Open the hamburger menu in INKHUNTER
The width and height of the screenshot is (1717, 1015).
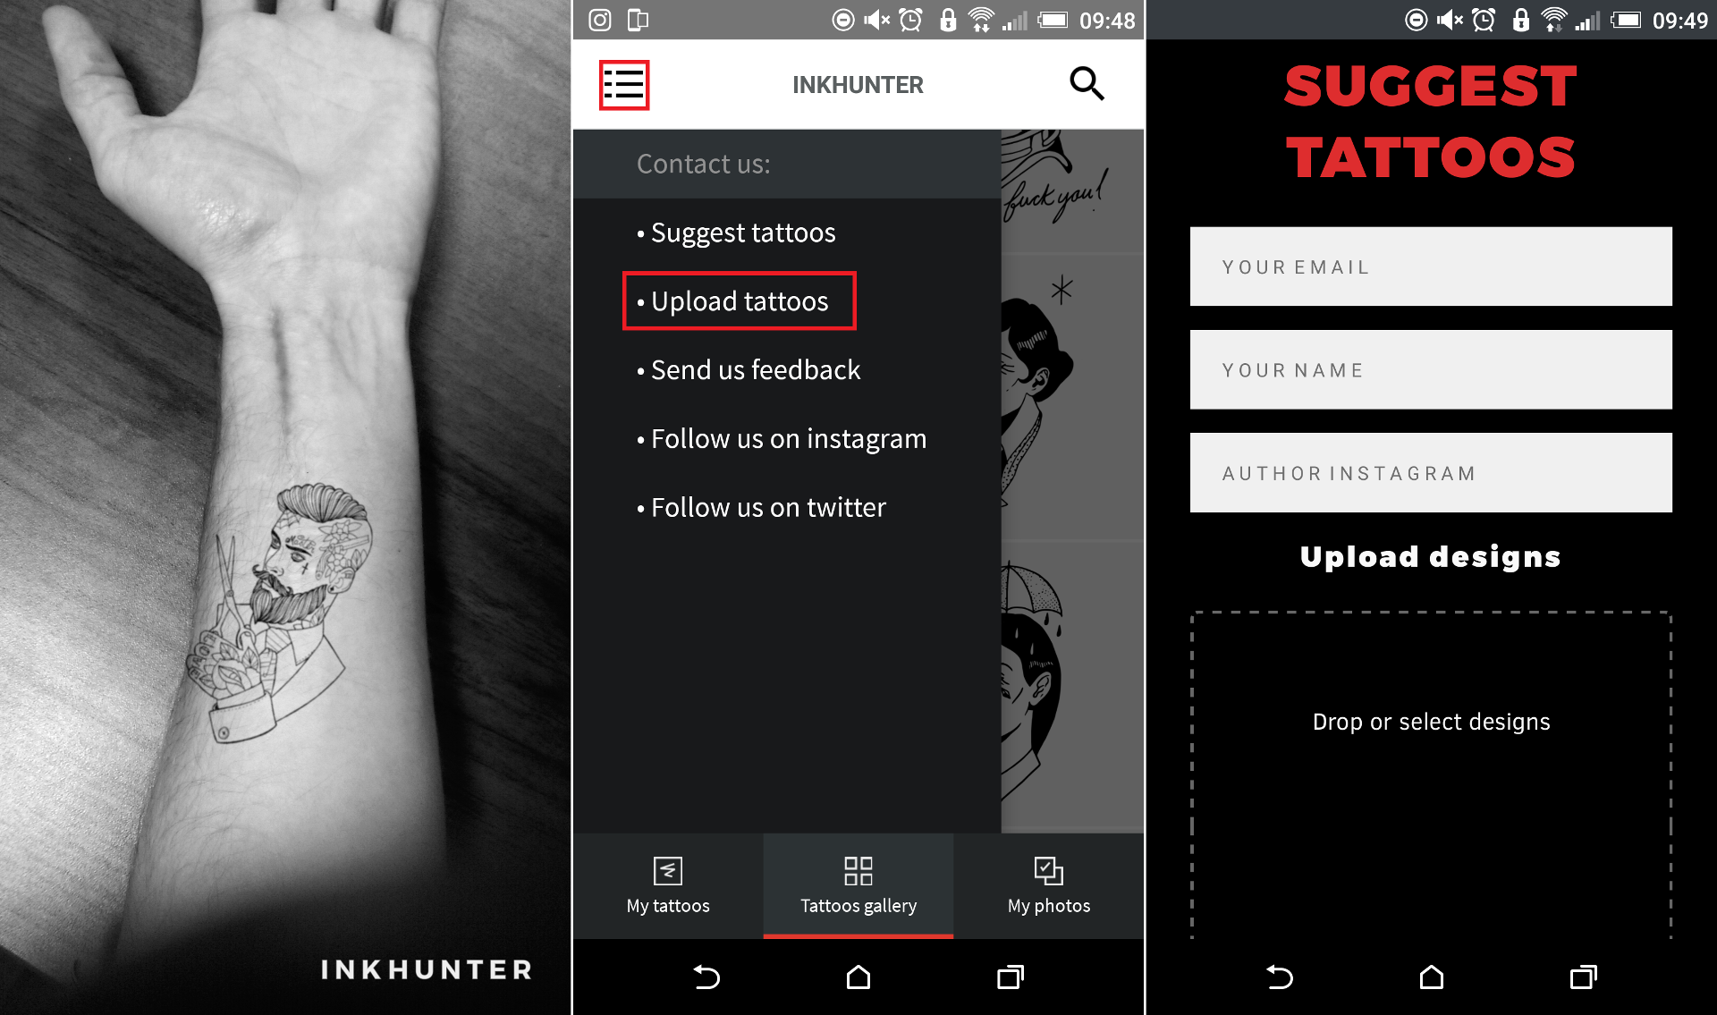(x=625, y=86)
